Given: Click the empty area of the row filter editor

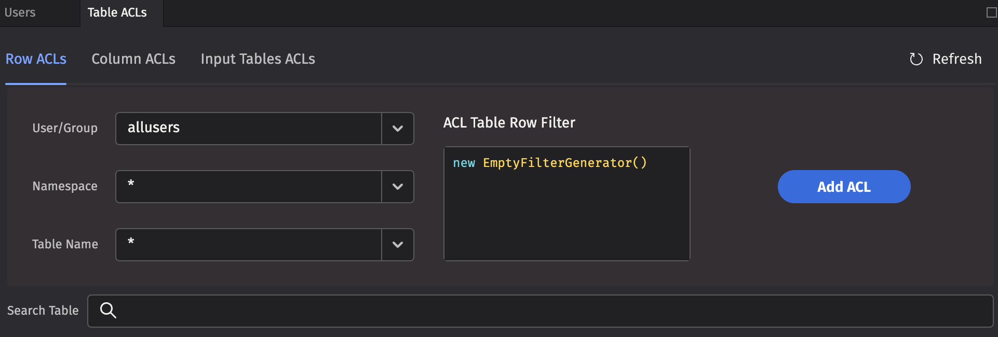Looking at the screenshot, I should pos(566,223).
